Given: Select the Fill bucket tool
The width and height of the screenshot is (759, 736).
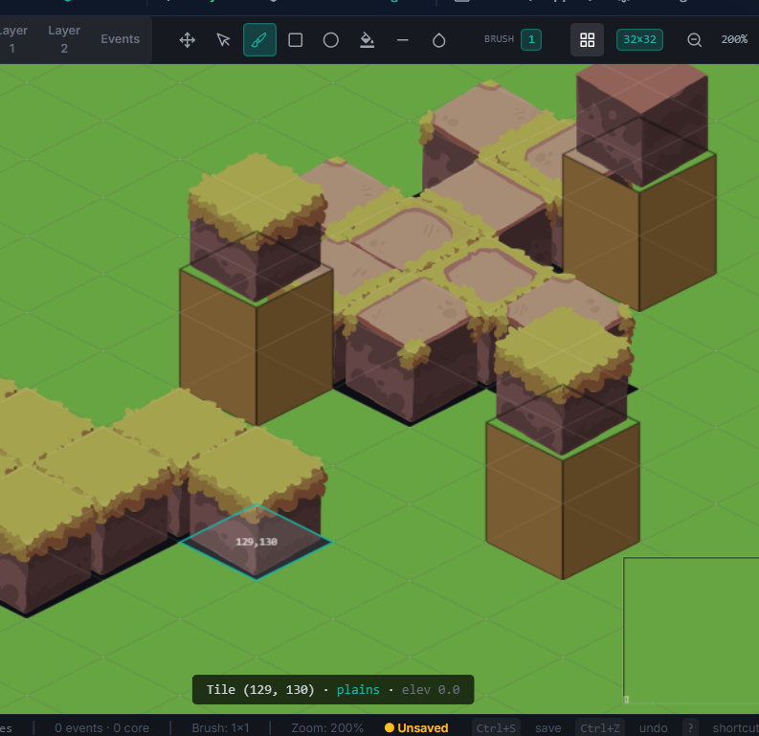Looking at the screenshot, I should tap(367, 39).
